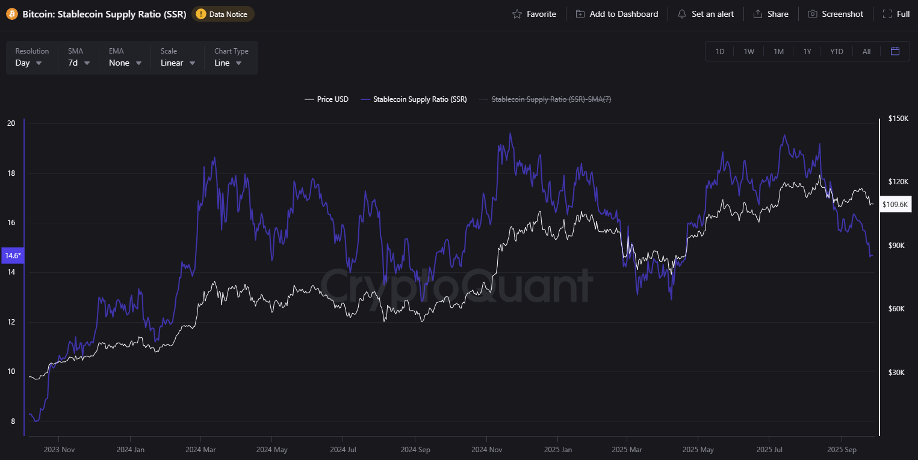Toggle Price USD series in legend

click(x=326, y=99)
